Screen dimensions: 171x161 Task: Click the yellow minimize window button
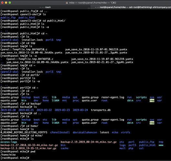point(6,3)
